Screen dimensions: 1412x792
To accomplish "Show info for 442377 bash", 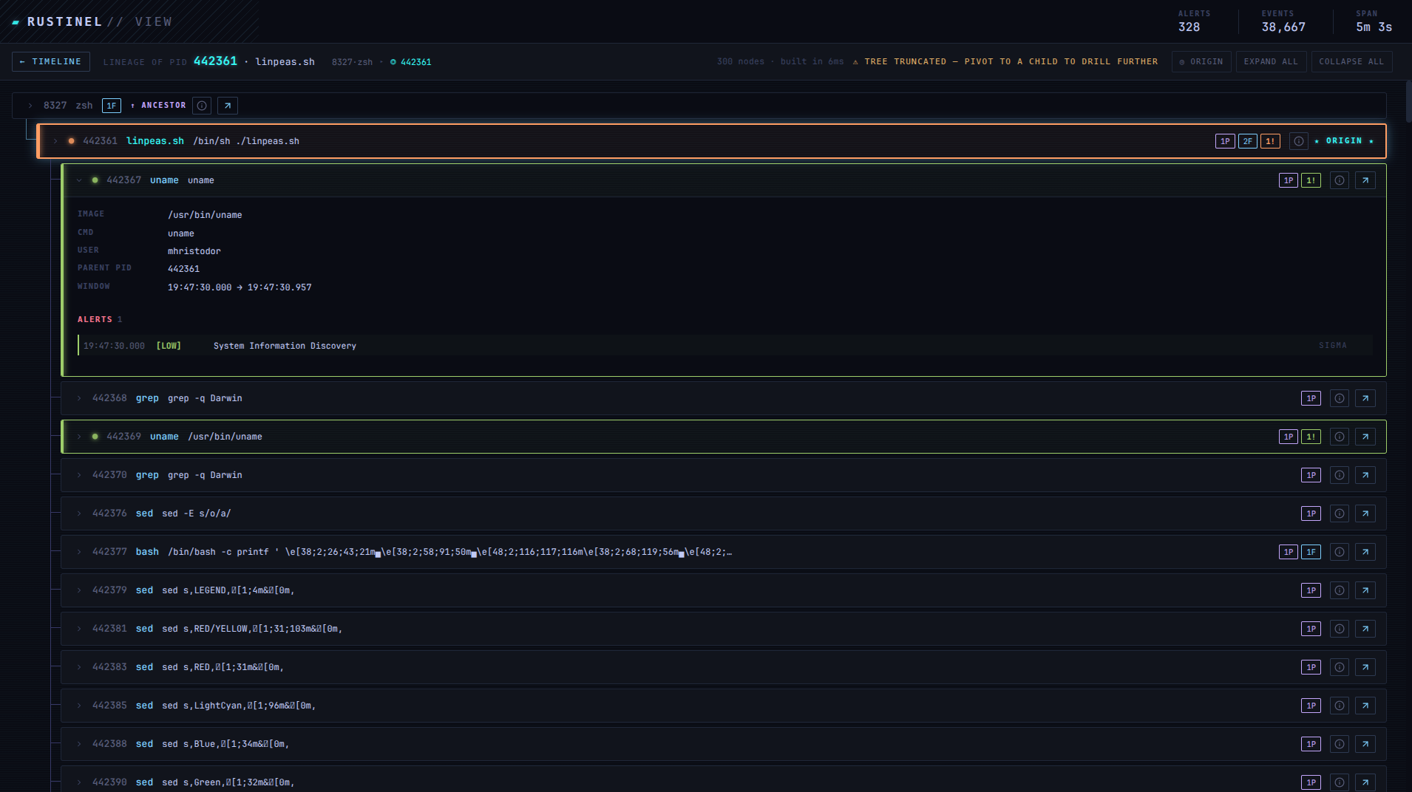I will pyautogui.click(x=1340, y=552).
